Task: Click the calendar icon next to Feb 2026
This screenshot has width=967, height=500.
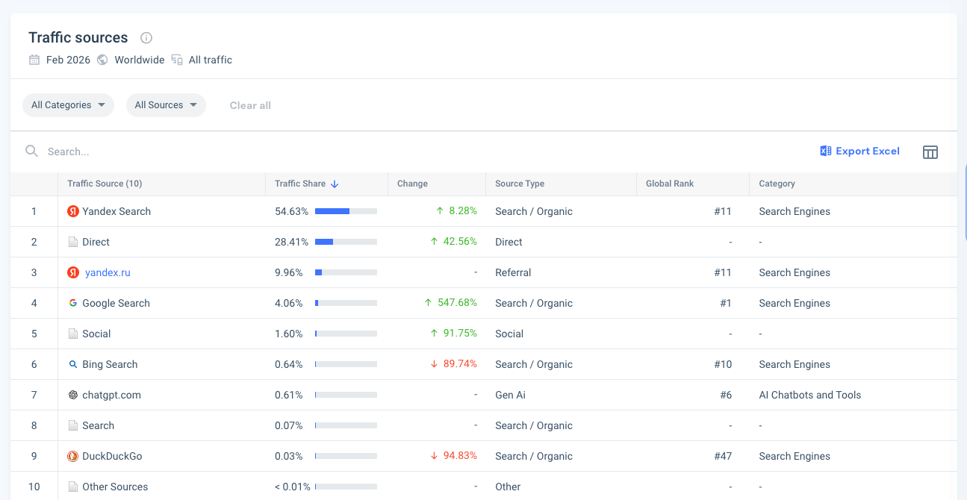Action: [34, 60]
